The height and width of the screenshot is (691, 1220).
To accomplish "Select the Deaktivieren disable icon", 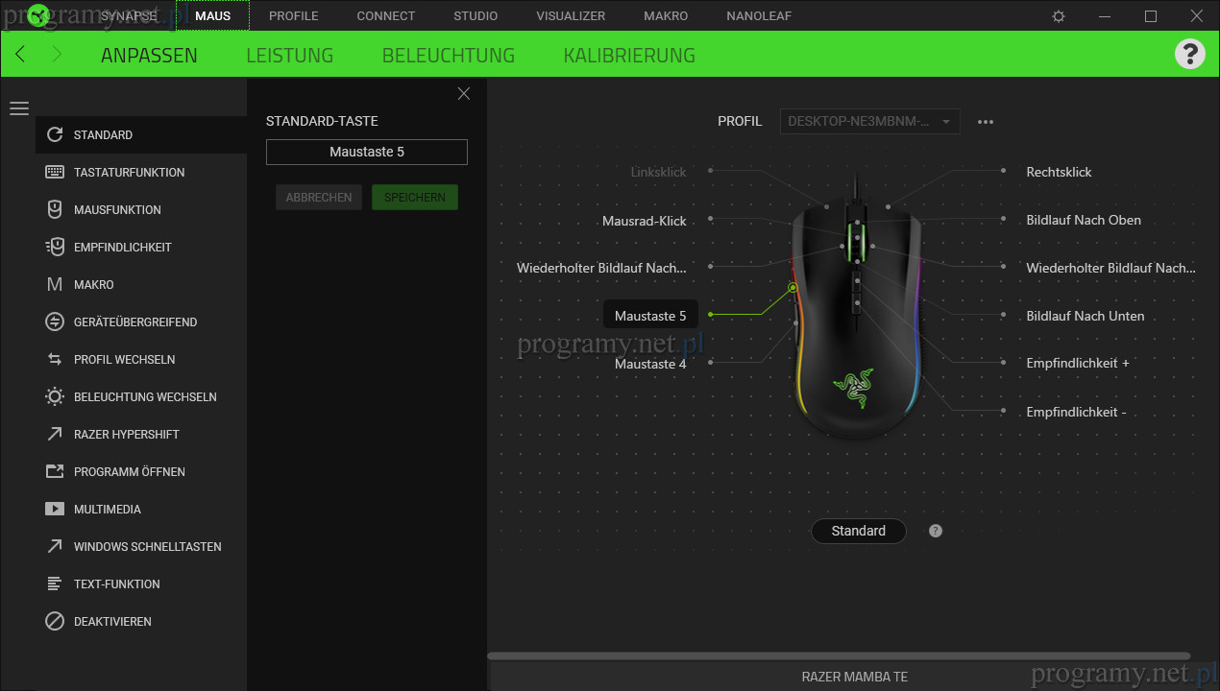I will 55,621.
